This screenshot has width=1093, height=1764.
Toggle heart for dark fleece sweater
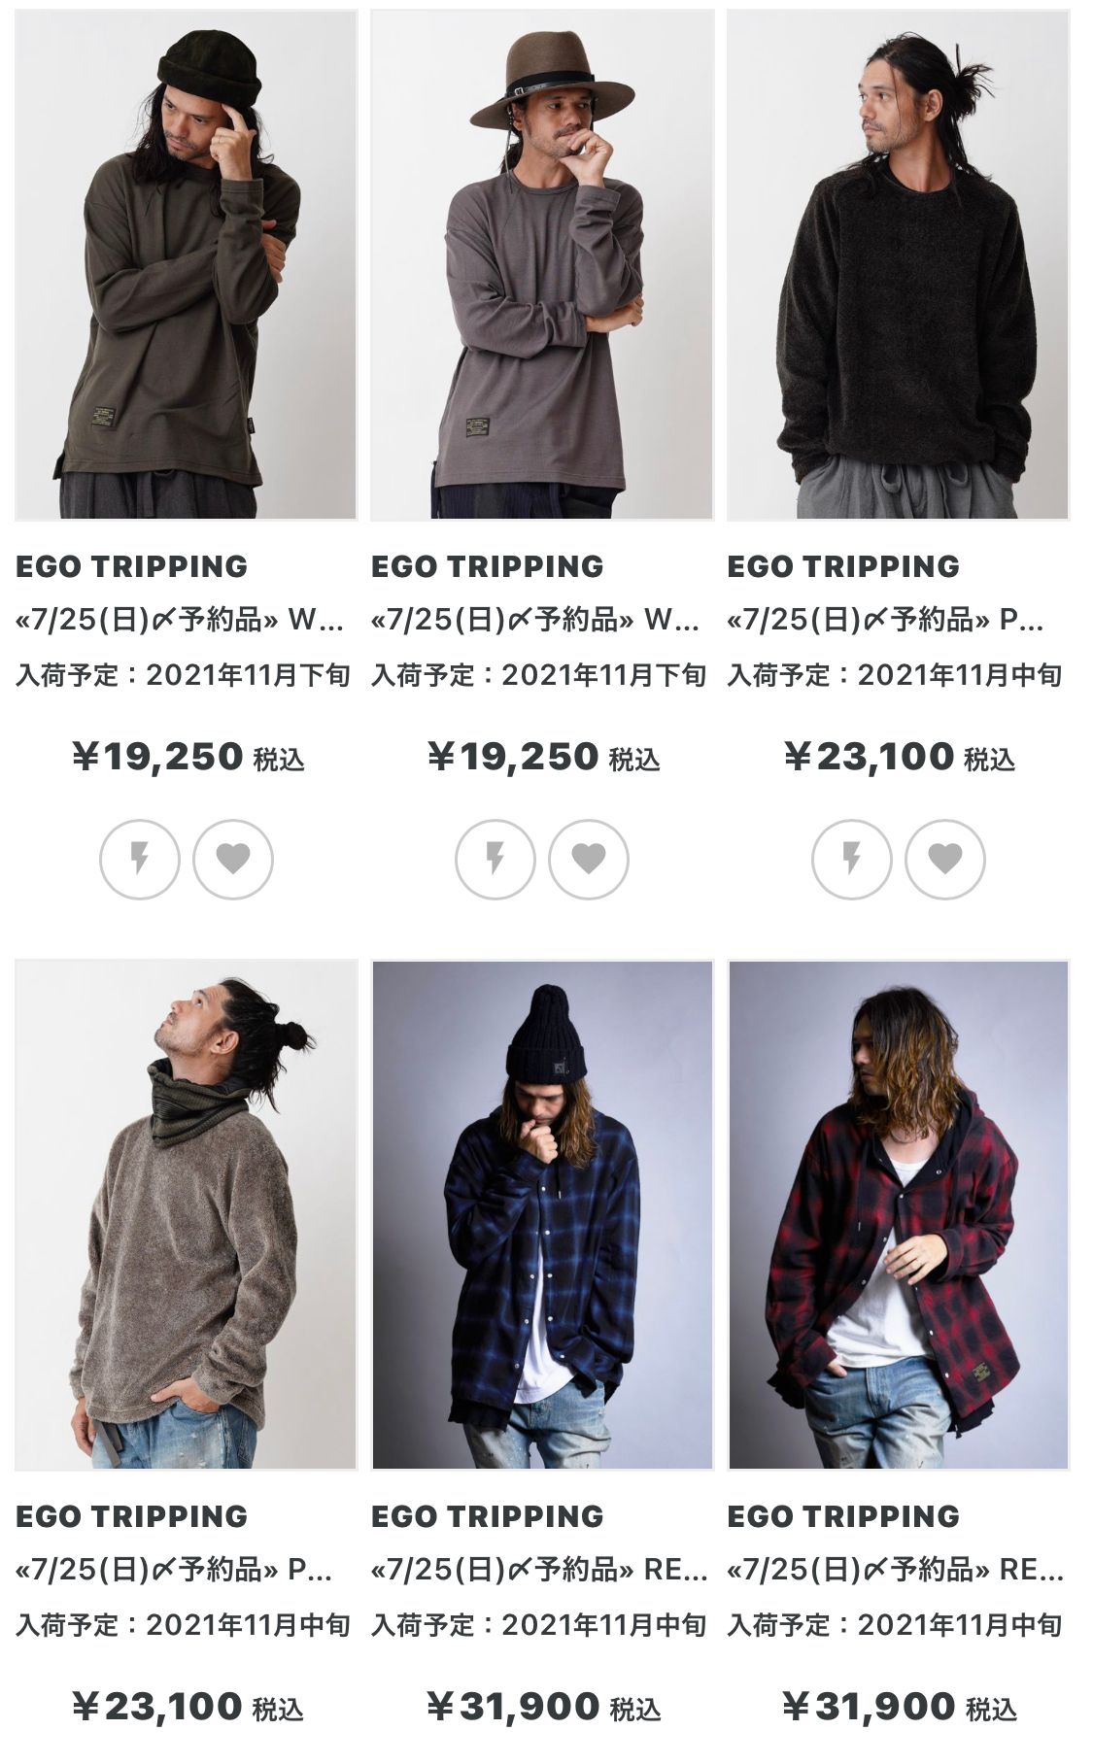click(x=945, y=859)
